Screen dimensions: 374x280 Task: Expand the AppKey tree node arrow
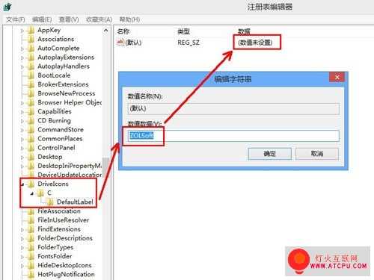pyautogui.click(x=22, y=31)
